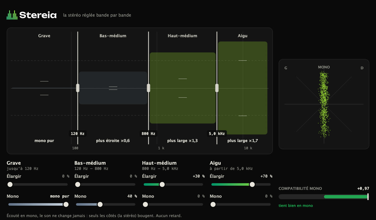The image size is (376, 220).
Task: Click the COMPATIBILITÉ MONO heading
Action: tap(300, 189)
